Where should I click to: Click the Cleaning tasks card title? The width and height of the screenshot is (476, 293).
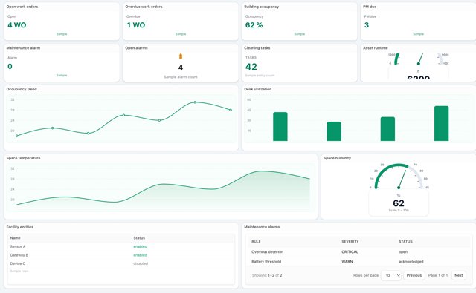pos(257,47)
